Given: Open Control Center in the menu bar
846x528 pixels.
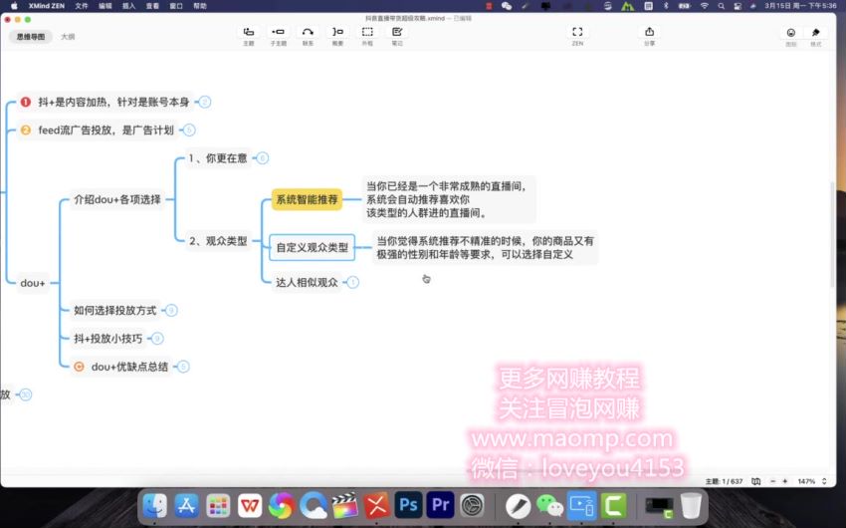Looking at the screenshot, I should coord(737,6).
